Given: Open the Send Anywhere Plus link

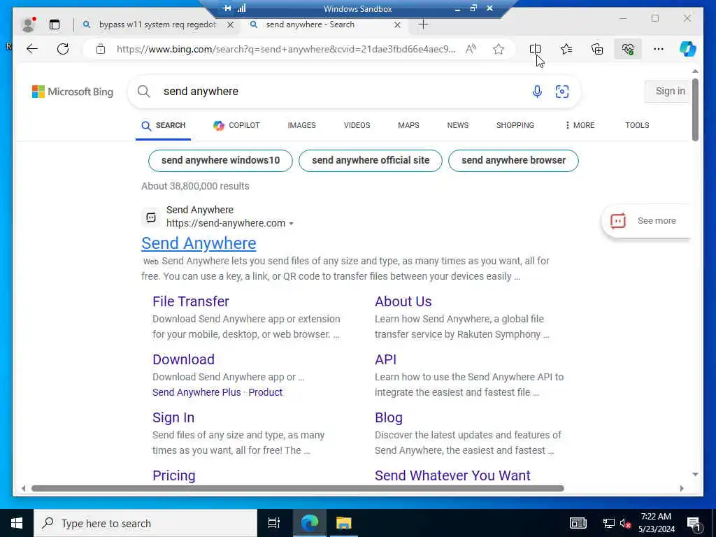Looking at the screenshot, I should pos(196,392).
